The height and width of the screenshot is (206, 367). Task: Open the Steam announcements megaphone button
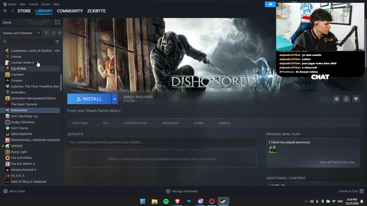tap(270, 4)
